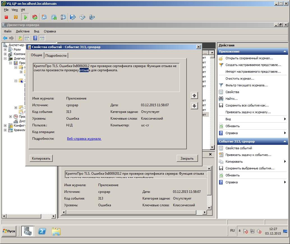
Task: Click Фильтр текущего журнала action
Action: point(246,85)
